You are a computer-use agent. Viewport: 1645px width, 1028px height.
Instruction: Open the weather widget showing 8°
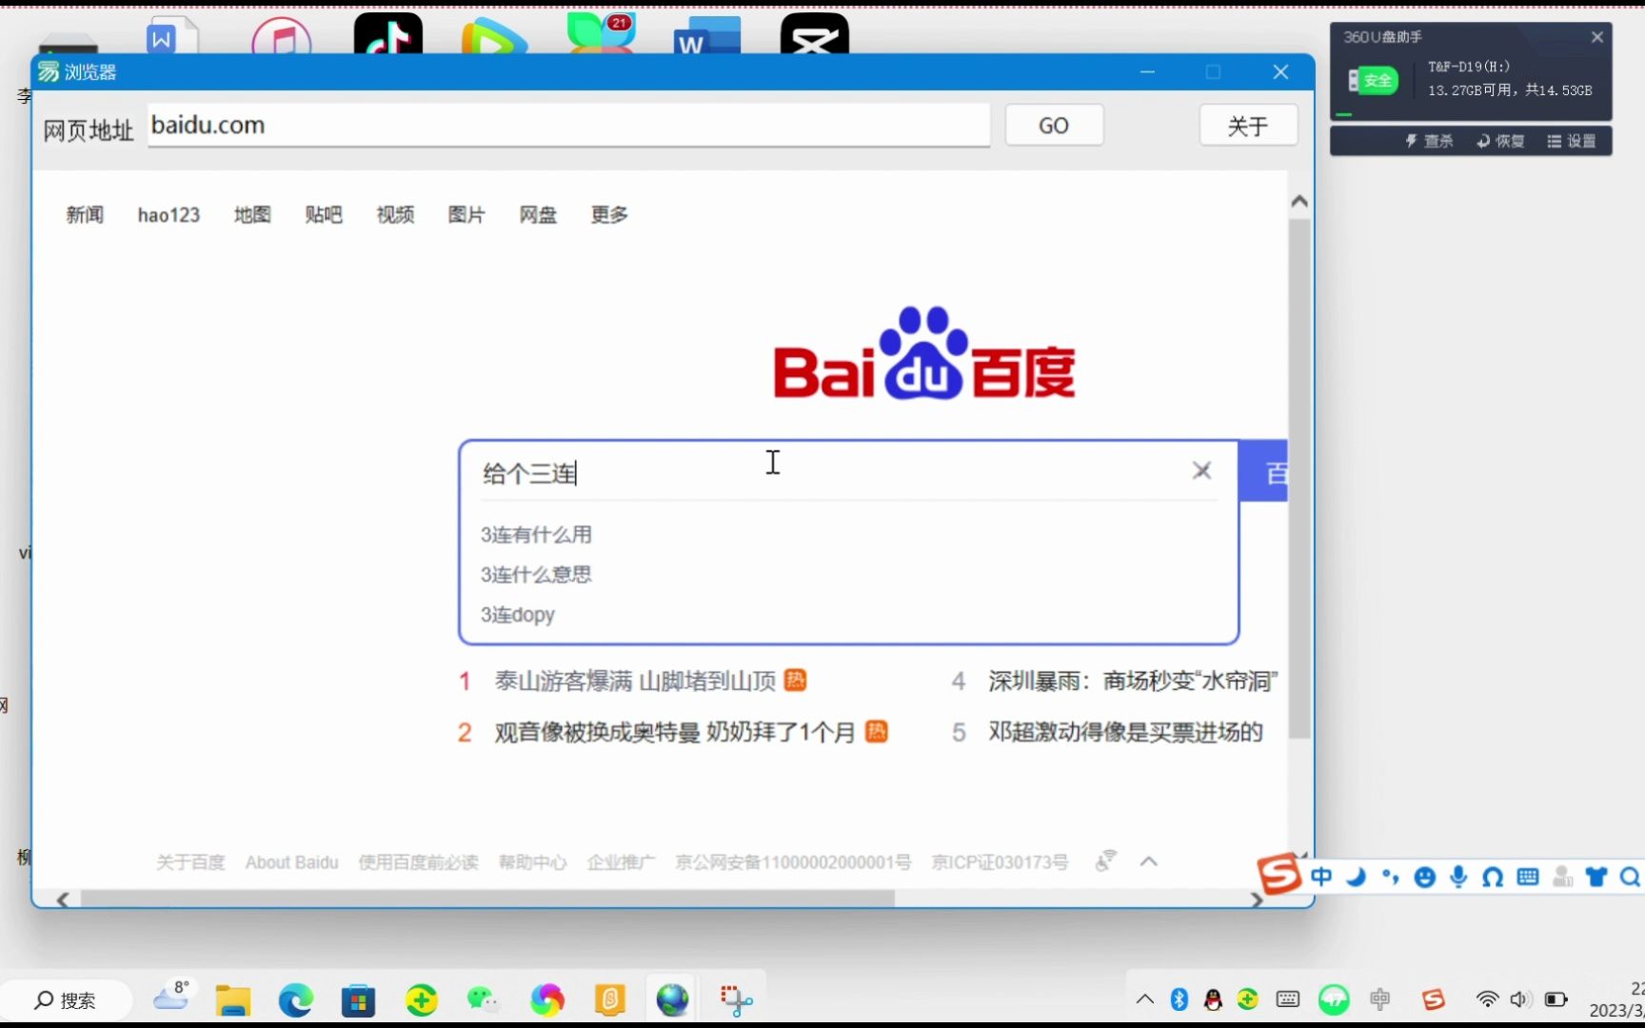(172, 996)
